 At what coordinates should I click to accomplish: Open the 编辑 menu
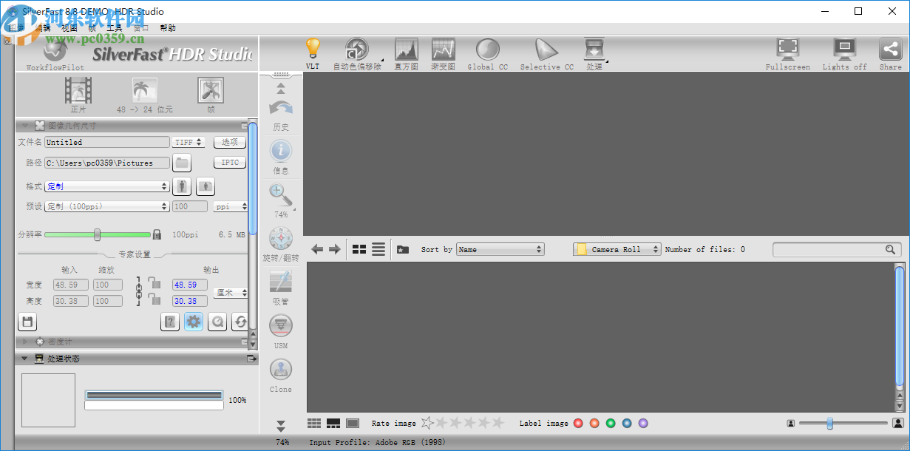tap(43, 28)
